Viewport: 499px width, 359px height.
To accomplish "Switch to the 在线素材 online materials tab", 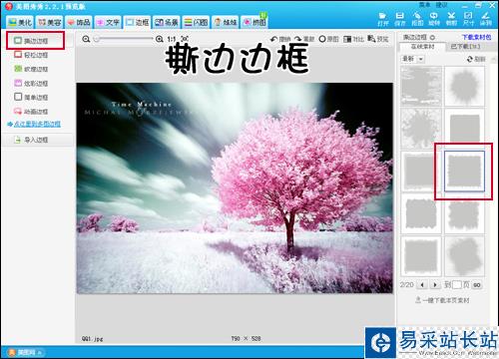I will point(422,47).
